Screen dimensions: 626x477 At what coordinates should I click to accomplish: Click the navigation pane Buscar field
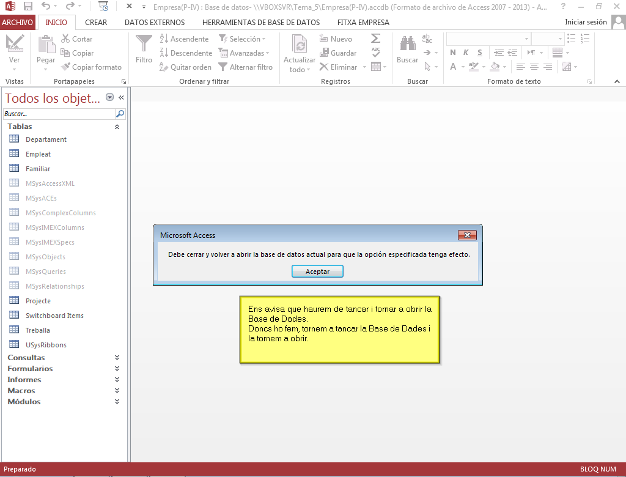pyautogui.click(x=59, y=114)
